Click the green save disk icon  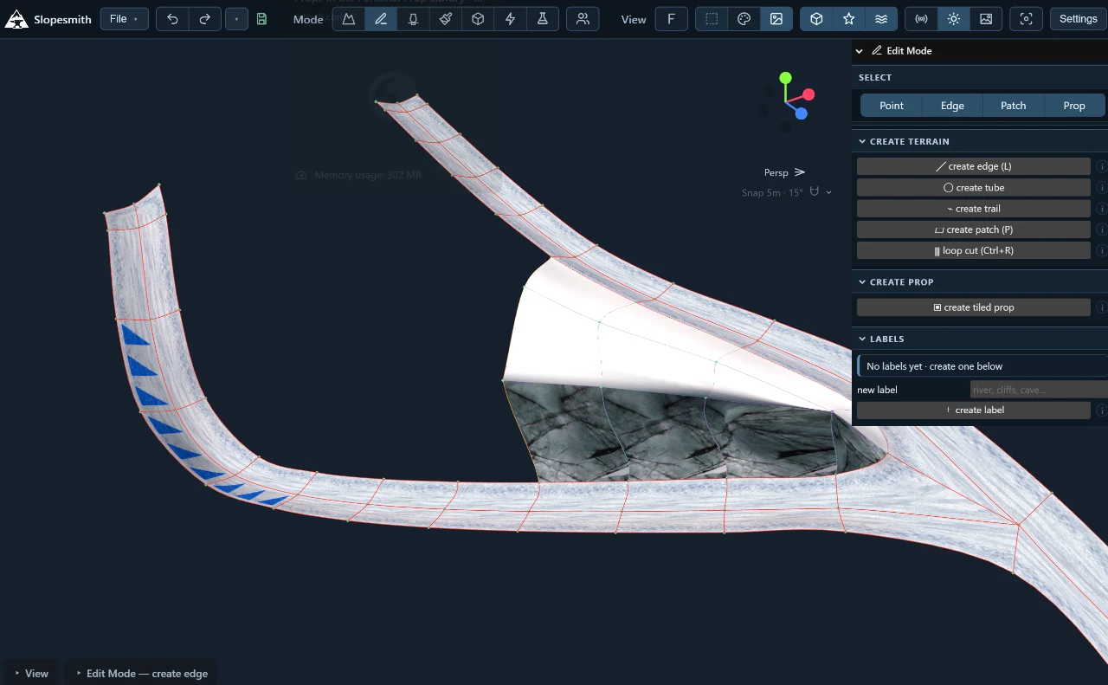[x=262, y=19]
